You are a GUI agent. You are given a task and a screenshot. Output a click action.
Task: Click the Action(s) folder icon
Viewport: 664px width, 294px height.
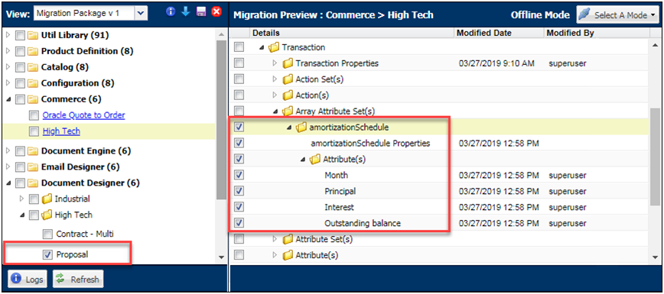(x=288, y=95)
